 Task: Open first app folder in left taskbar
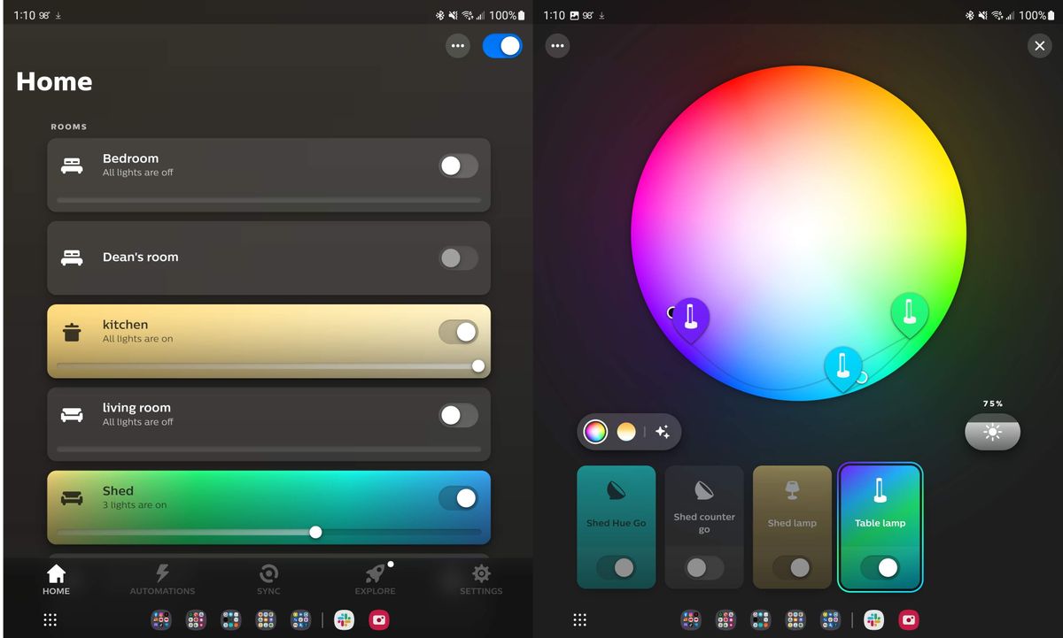point(160,620)
